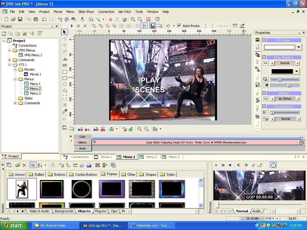Viewport: 307px width, 230px height.
Task: Zoom in canvas with bottom magnifier
Action: coord(139,129)
